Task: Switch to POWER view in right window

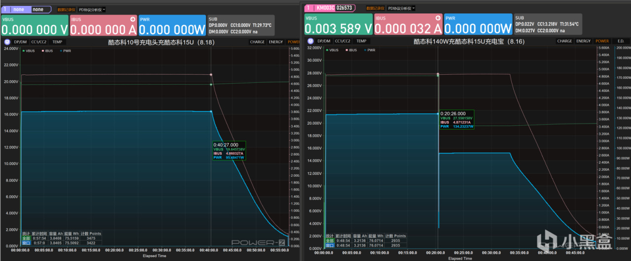Action: pyautogui.click(x=602, y=41)
